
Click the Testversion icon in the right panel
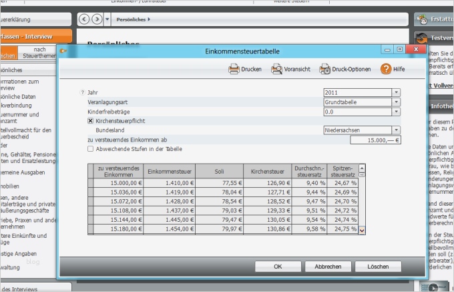click(x=421, y=38)
